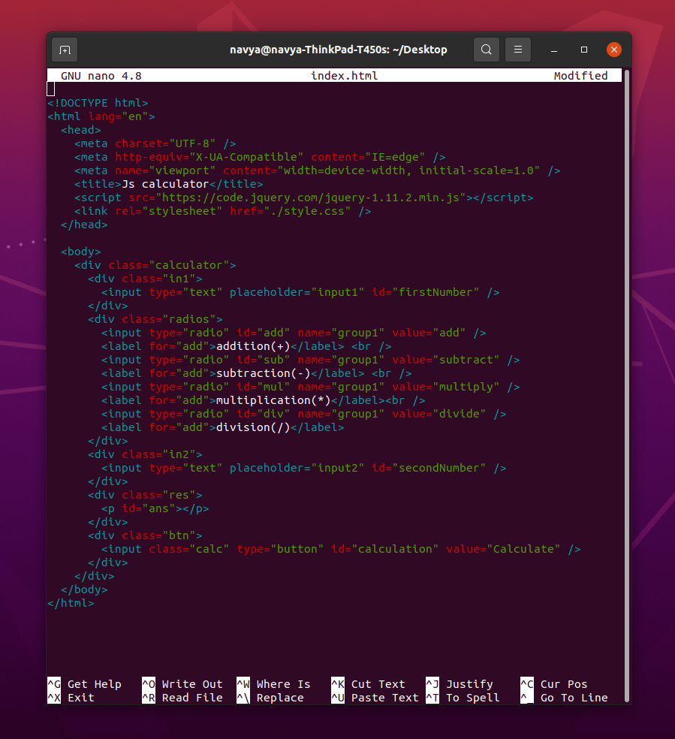This screenshot has height=739, width=675.
Task: Open the terminal hamburger menu
Action: [517, 50]
